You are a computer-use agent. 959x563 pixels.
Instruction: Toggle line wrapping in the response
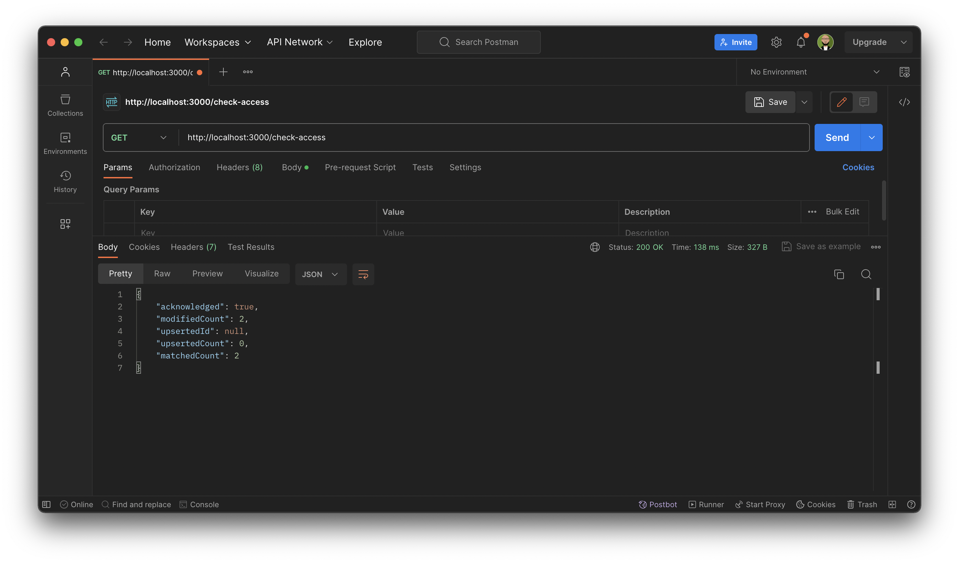tap(363, 274)
